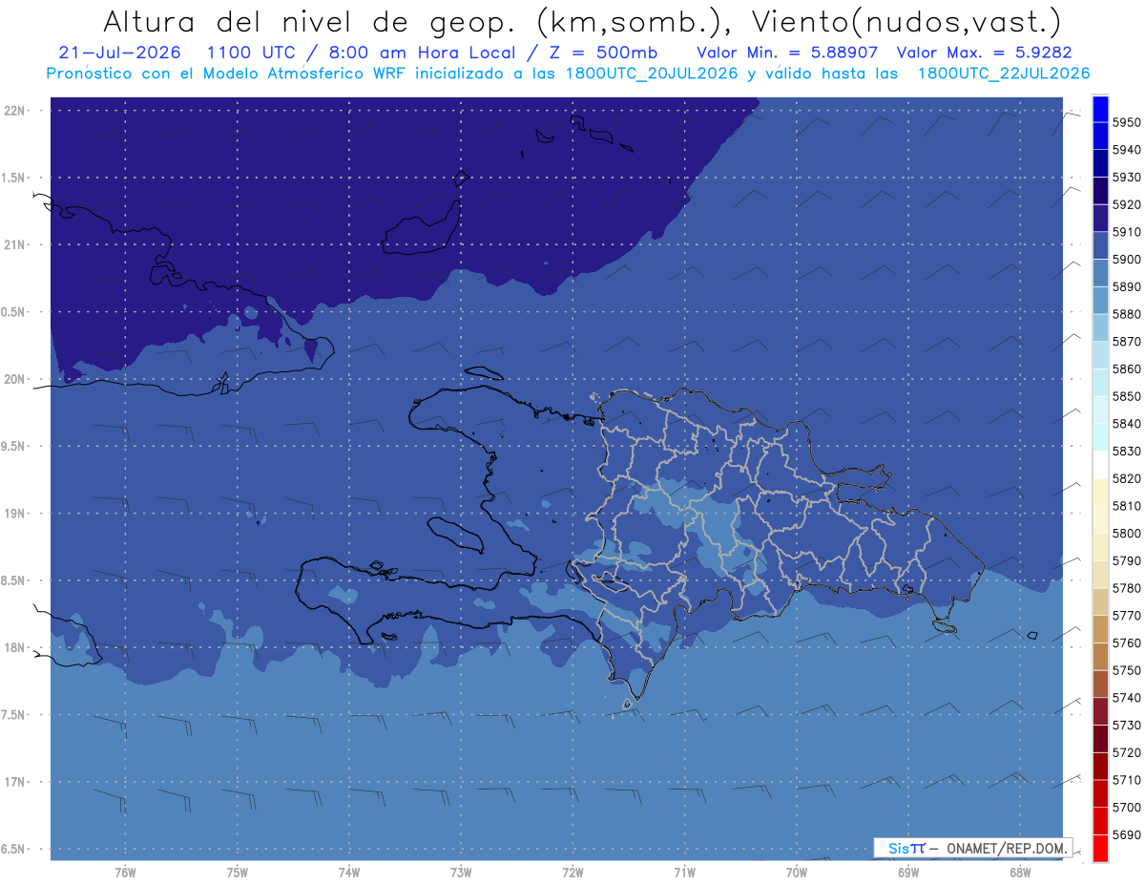Click the '5850' colorbar value
Image resolution: width=1145 pixels, height=885 pixels.
pos(1126,396)
